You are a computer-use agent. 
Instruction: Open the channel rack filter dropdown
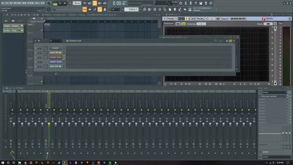click(x=55, y=41)
